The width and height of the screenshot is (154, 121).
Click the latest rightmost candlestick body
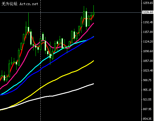click(x=94, y=14)
